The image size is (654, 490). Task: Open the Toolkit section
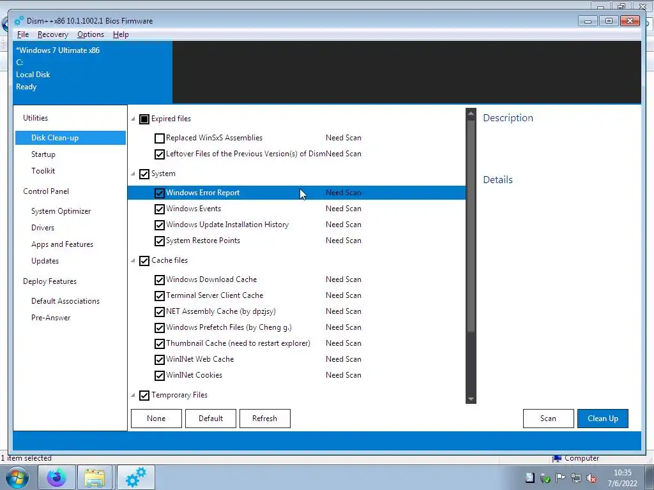(x=43, y=171)
